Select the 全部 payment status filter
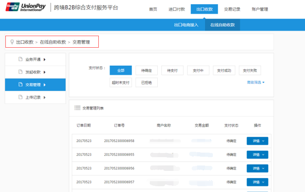This screenshot has width=305, height=192. 120,70
